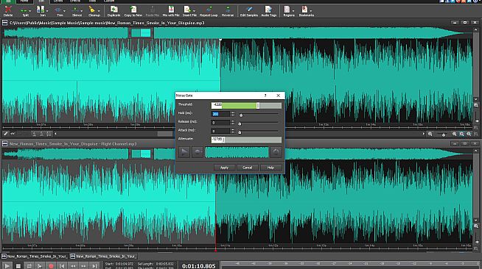
Task: Click into the Hold (ms) input field
Action: 220,114
